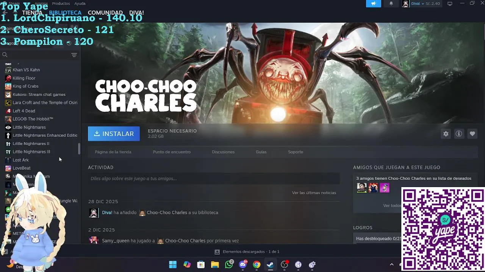Screen dimensions: 485x272
Task: Select Little Nightmares Enhanced Edition entry
Action: coord(45,135)
